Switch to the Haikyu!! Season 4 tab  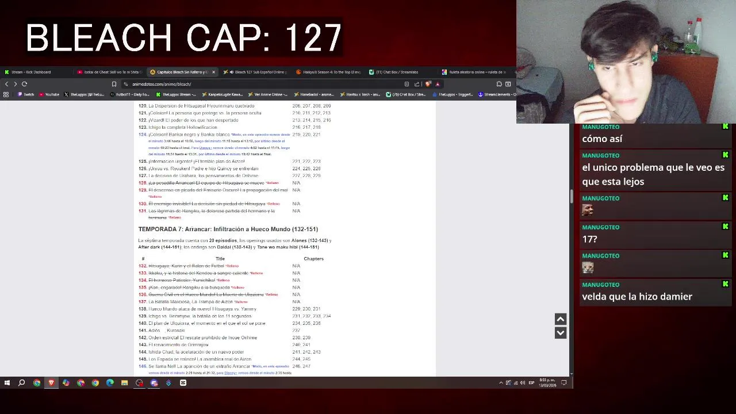coord(328,72)
